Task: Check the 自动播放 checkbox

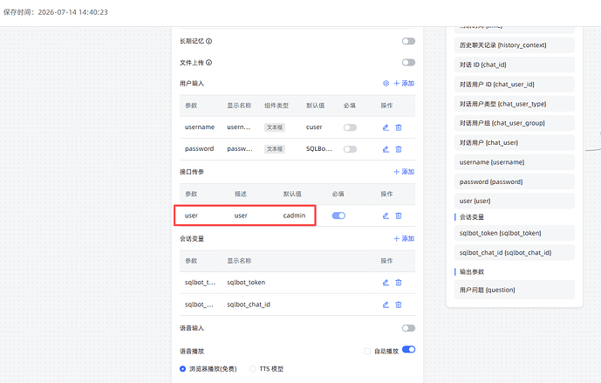Action: 367,351
